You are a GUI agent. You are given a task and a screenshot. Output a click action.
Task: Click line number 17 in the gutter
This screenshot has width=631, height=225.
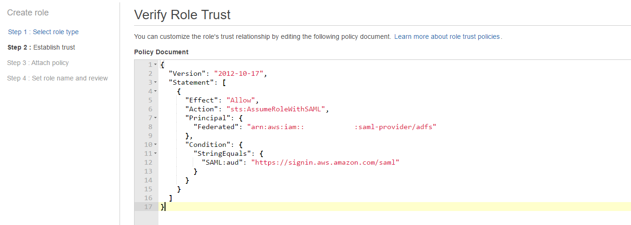tap(148, 207)
